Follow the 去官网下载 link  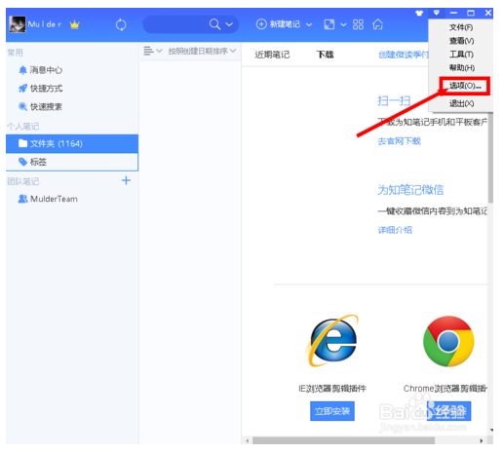[x=399, y=141]
